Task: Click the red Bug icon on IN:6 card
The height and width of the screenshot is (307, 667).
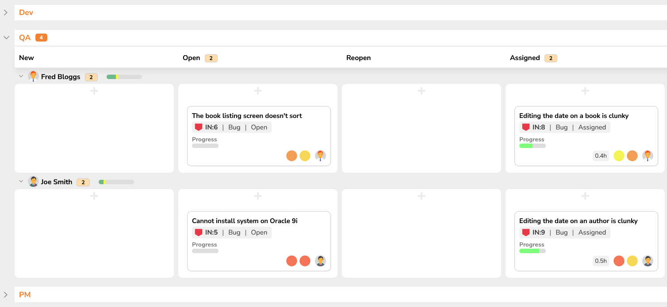Action: point(199,127)
